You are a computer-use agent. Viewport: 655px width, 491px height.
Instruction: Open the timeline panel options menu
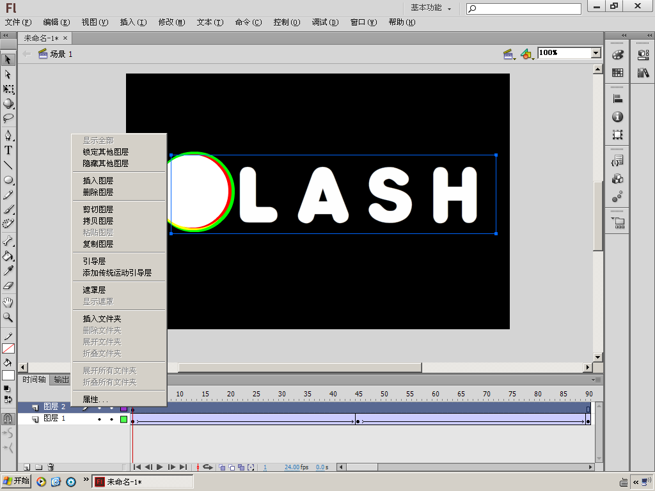(x=597, y=380)
